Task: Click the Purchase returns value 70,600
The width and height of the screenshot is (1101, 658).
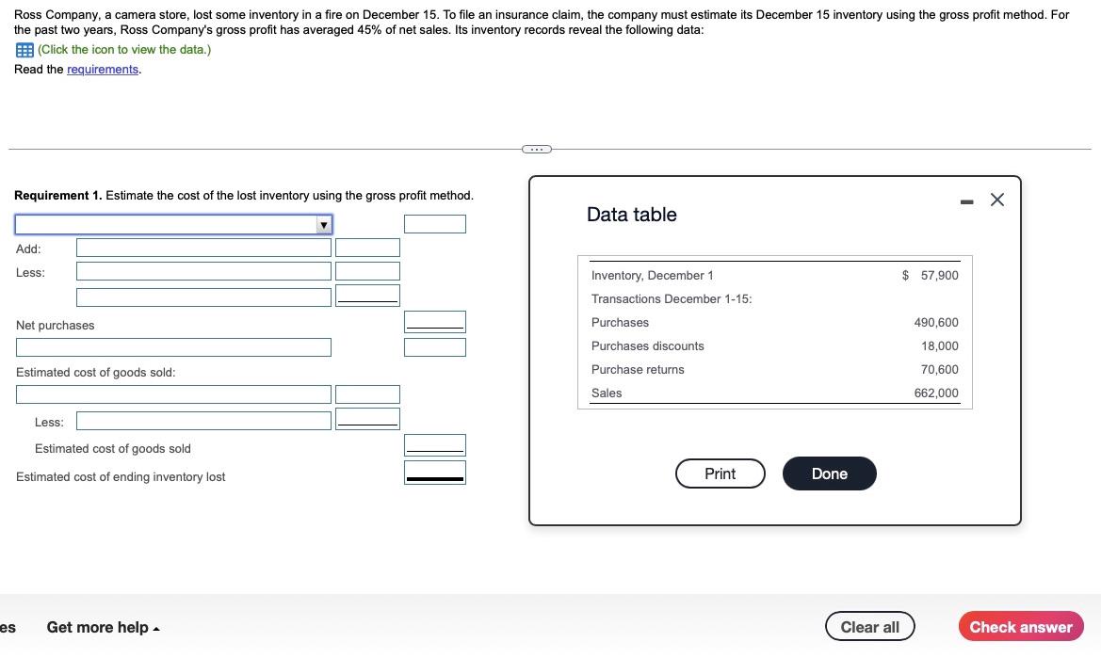Action: tap(940, 370)
